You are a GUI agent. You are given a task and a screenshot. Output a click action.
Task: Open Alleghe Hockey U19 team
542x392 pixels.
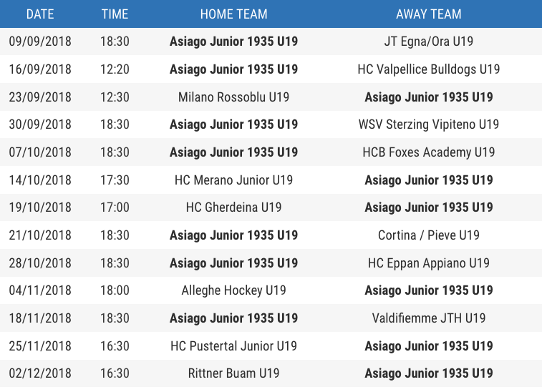(x=233, y=290)
